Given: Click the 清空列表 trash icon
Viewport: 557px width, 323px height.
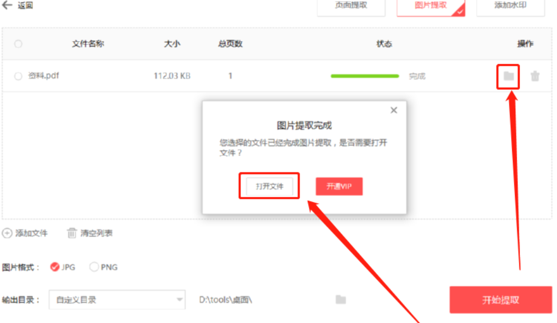Looking at the screenshot, I should tap(72, 233).
